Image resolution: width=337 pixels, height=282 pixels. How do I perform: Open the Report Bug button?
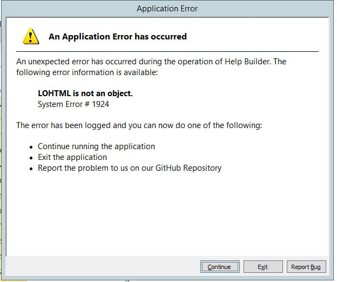[x=306, y=267]
